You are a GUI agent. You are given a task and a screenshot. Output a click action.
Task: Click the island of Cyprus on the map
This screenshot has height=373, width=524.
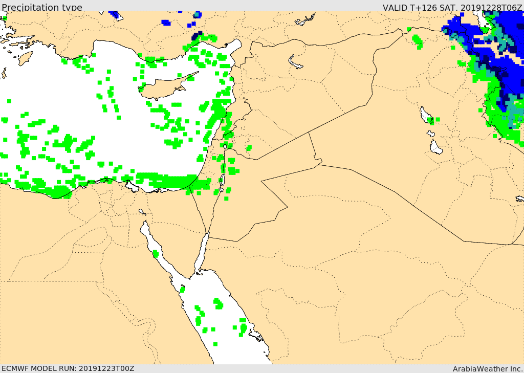(x=165, y=87)
